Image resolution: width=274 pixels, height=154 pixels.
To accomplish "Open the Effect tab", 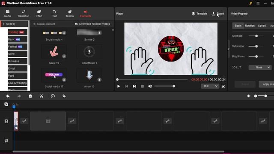I will pyautogui.click(x=39, y=14).
